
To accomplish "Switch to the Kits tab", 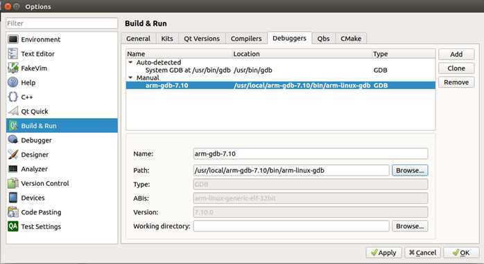I will (x=167, y=39).
